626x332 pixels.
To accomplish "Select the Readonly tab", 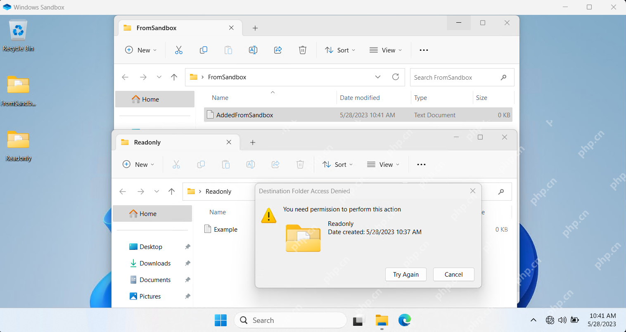I will 177,142.
